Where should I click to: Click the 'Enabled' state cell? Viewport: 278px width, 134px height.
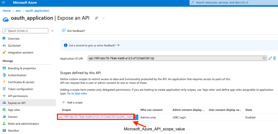point(250,117)
